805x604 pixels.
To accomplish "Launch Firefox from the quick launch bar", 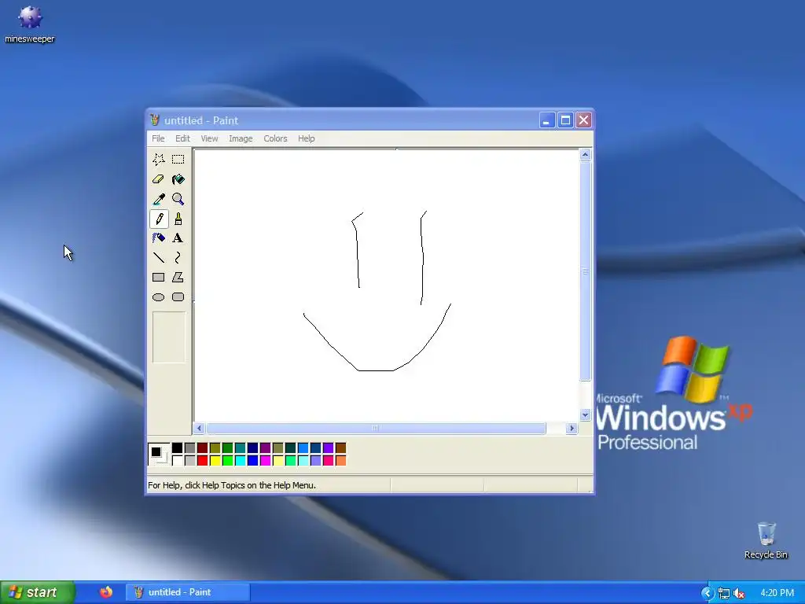I will tap(106, 592).
